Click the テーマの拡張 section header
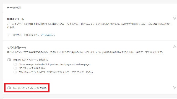 point(14,8)
